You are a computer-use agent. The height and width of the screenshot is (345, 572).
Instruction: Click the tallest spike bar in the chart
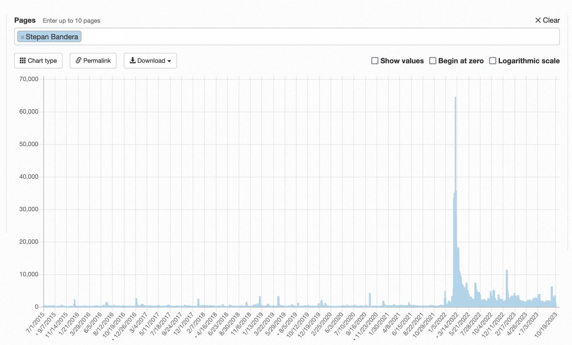pos(455,202)
